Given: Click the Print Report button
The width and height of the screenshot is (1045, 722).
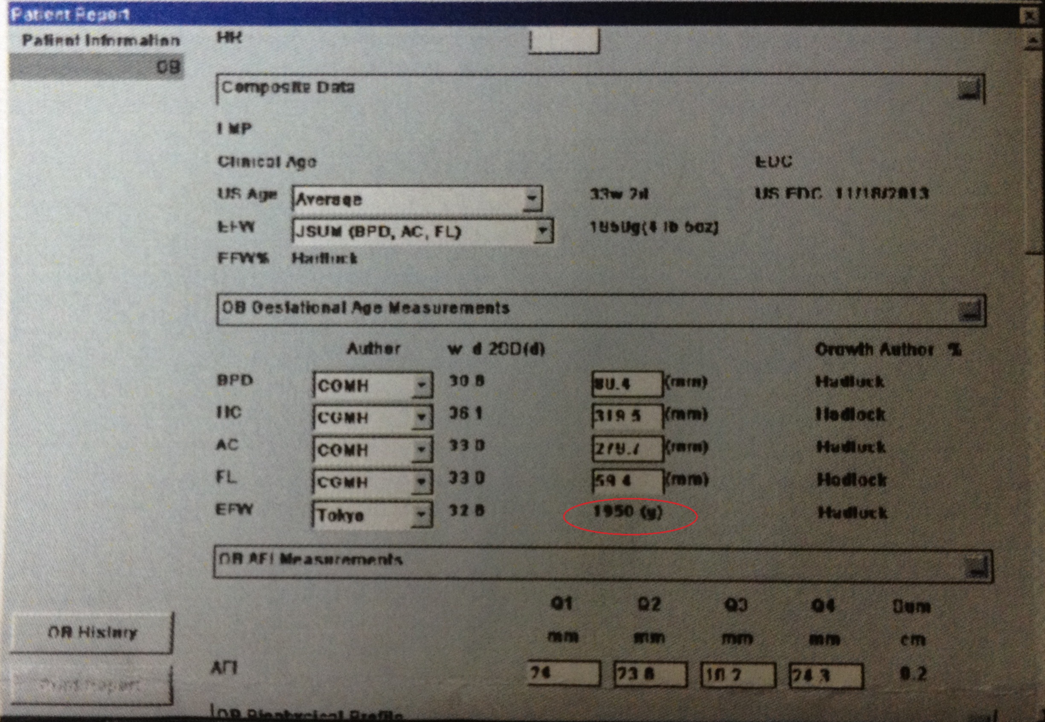Looking at the screenshot, I should pos(92,685).
